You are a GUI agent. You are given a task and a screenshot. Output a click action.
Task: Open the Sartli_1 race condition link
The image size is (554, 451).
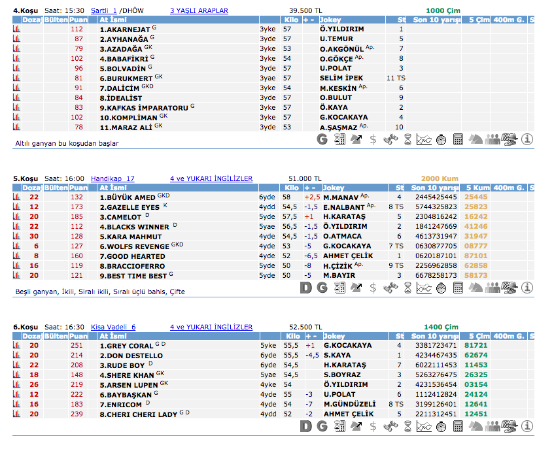point(103,11)
